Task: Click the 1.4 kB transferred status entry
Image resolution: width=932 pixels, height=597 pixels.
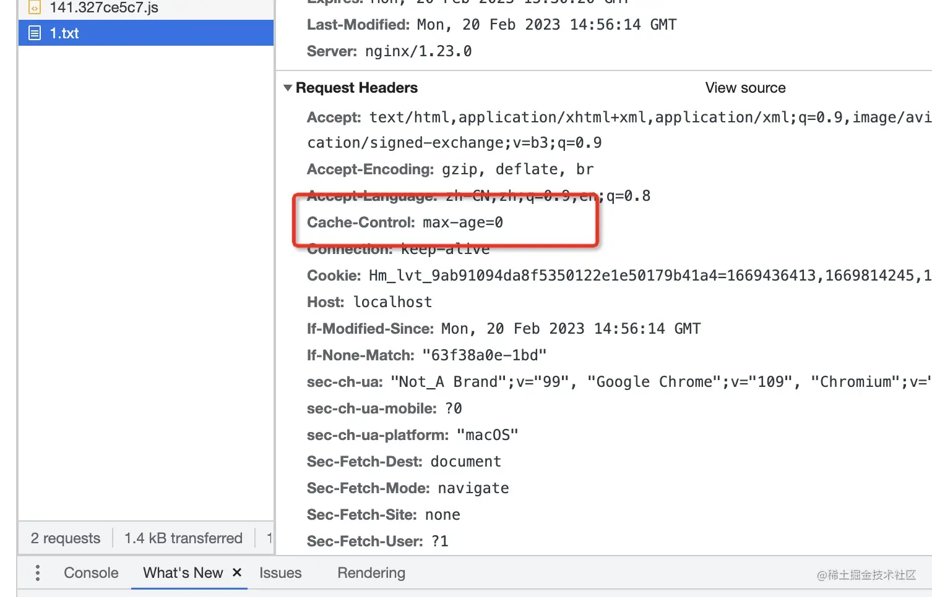Action: [183, 538]
